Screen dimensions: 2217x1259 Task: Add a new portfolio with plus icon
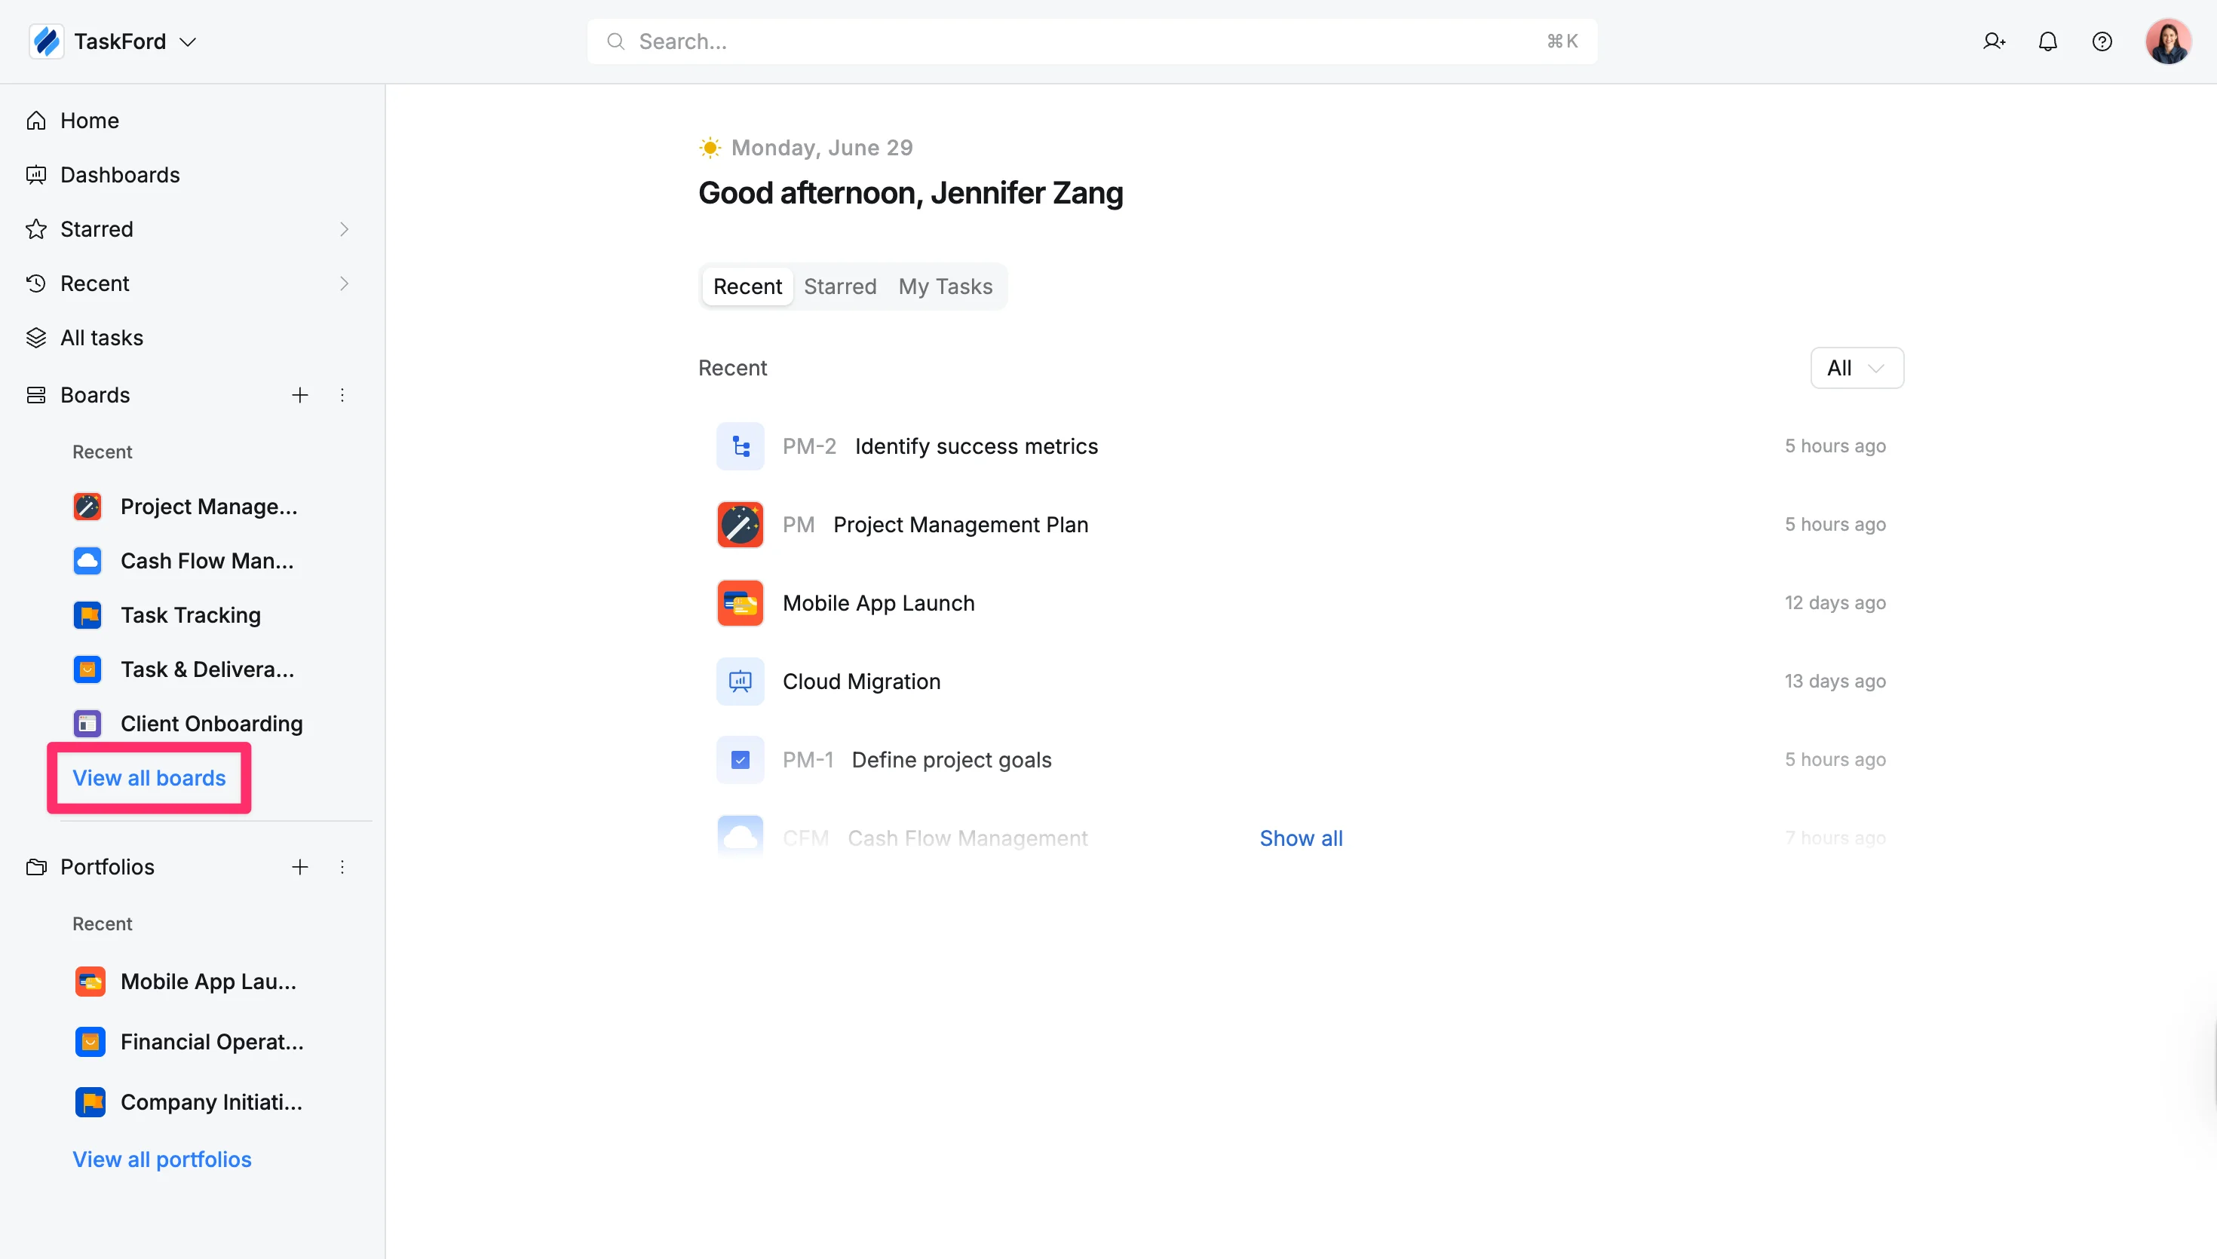coord(300,867)
